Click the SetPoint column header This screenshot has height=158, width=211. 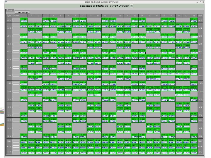click(x=16, y=16)
